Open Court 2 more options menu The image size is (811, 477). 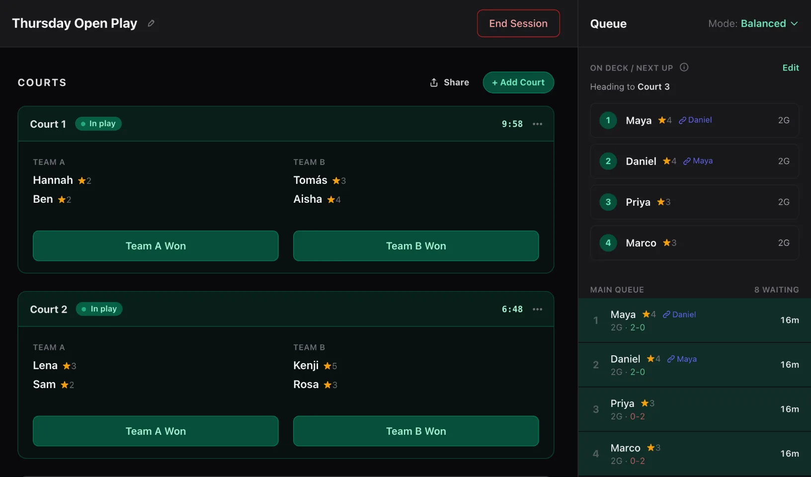pyautogui.click(x=537, y=310)
